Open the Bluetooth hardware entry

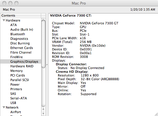pos(18,34)
